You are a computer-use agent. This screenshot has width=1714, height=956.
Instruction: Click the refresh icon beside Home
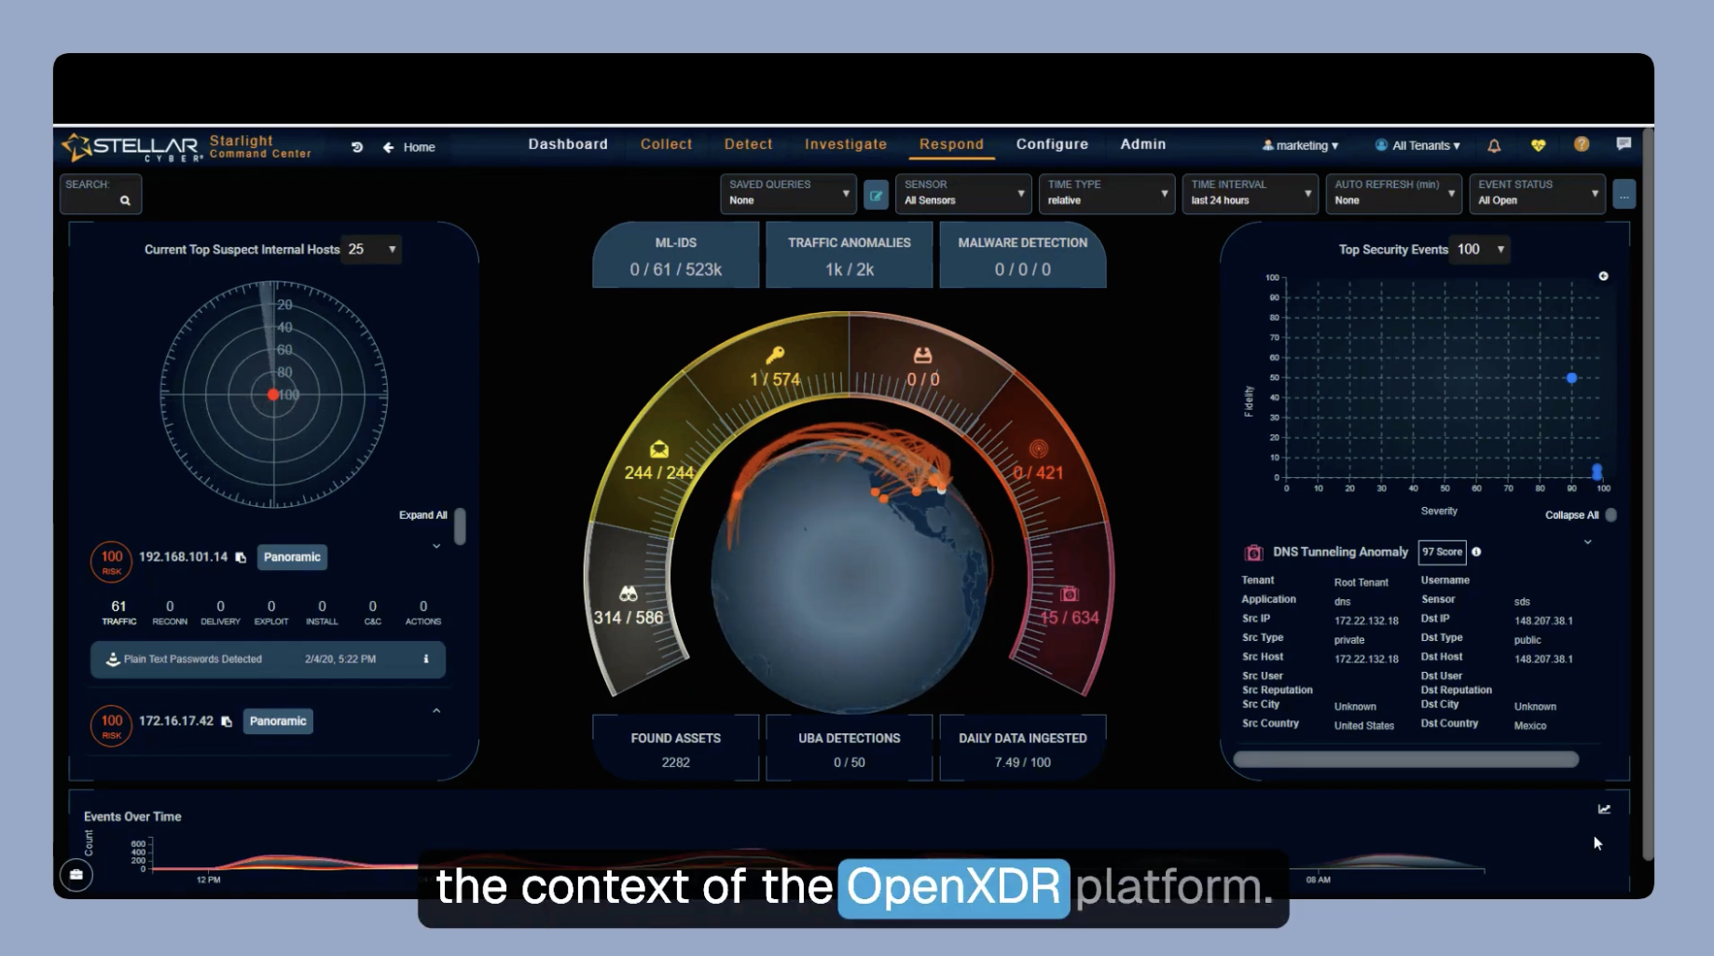[356, 147]
